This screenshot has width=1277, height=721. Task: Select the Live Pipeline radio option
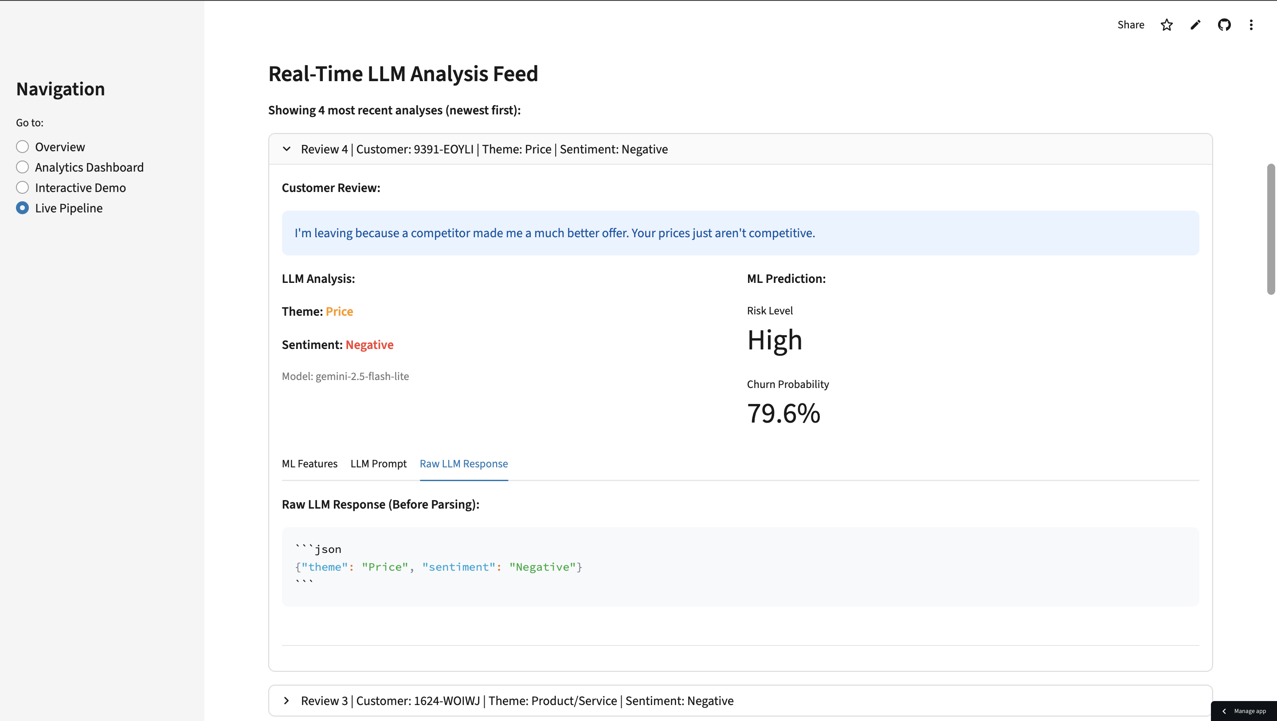coord(22,208)
